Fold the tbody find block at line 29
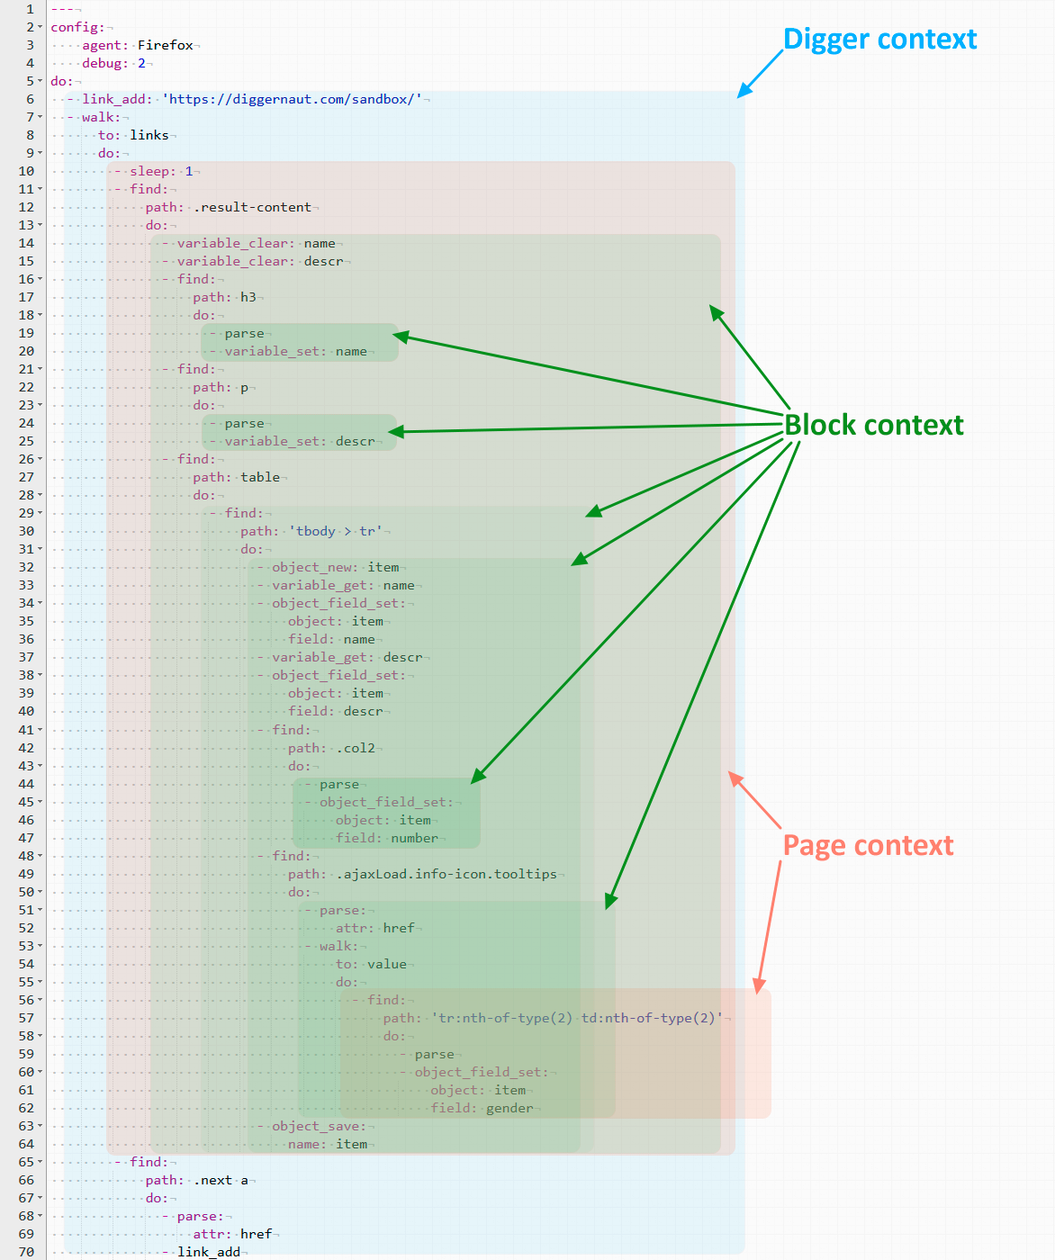The image size is (1055, 1260). 41,513
